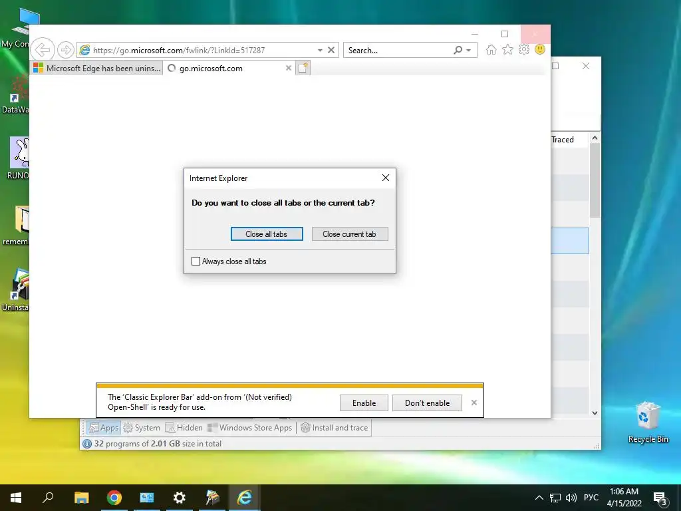
Task: Open Favorites with the star icon
Action: tap(507, 49)
